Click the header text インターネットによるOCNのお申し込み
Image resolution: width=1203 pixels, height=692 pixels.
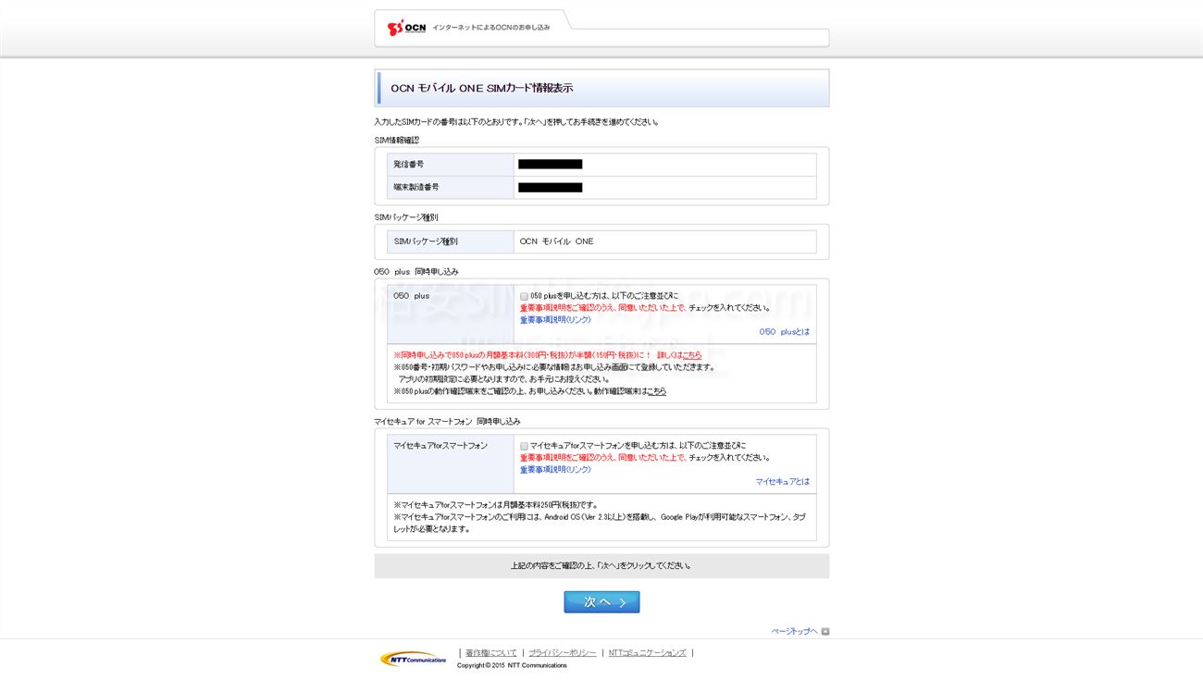point(490,28)
